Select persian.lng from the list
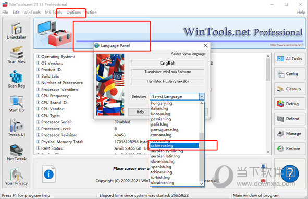Screen dimensions: 308x199 click(175, 119)
